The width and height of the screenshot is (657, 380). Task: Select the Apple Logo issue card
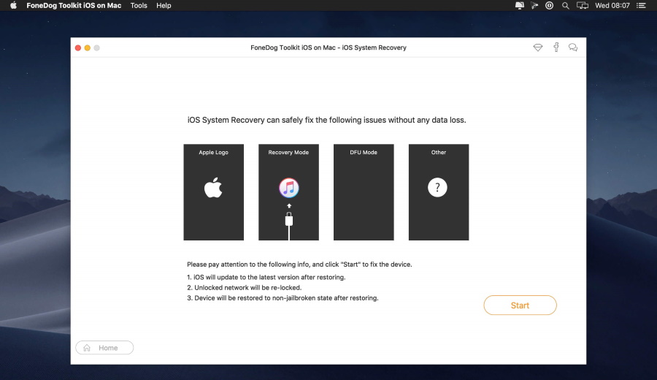coord(214,192)
